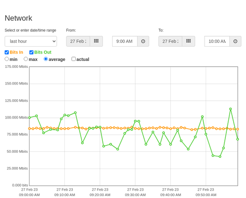The image size is (246, 198).
Task: Click the Bits Out peak point near 09:57
Action: [230, 109]
